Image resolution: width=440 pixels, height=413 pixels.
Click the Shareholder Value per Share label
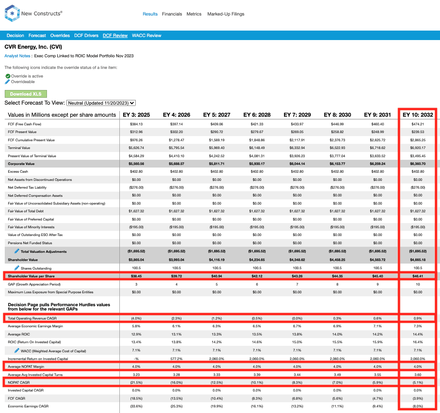pos(31,276)
